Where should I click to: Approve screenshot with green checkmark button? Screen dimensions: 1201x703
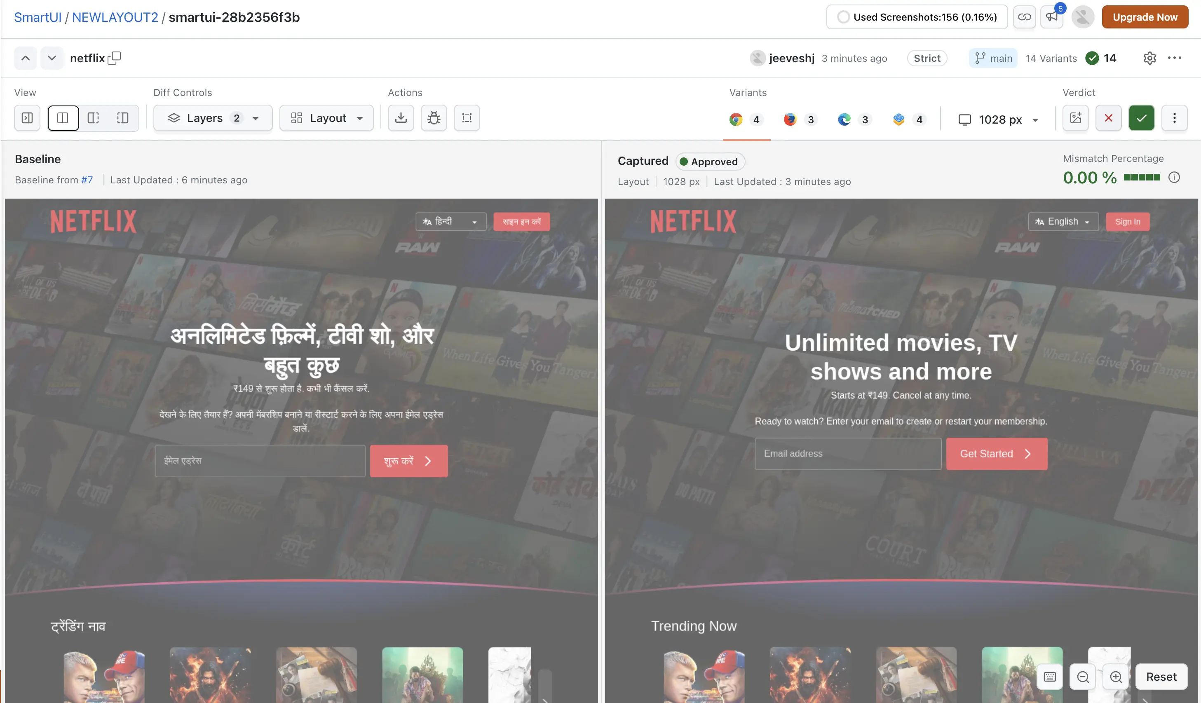(1141, 118)
